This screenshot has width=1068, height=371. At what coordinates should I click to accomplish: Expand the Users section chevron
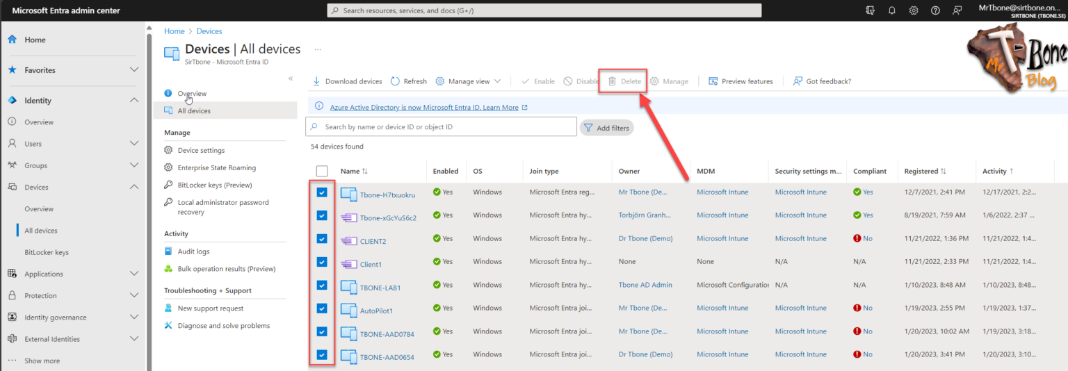point(134,144)
